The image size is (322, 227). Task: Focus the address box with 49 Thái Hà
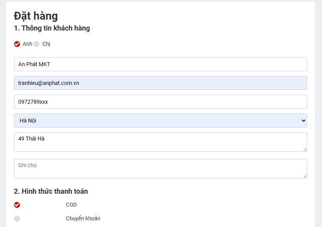[x=161, y=142]
